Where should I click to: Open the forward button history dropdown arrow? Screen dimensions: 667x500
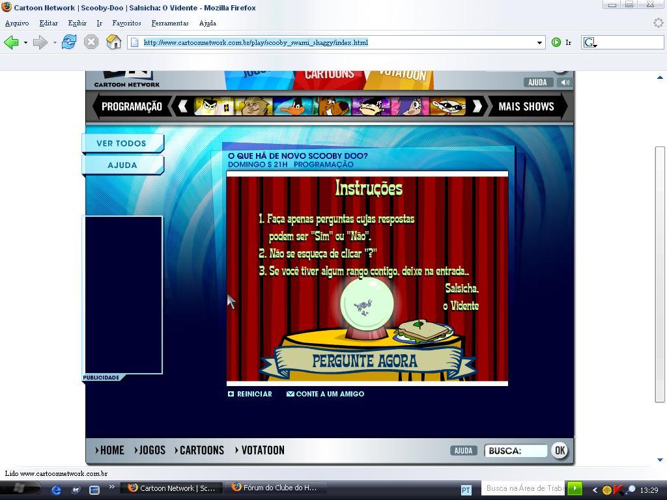pyautogui.click(x=55, y=42)
